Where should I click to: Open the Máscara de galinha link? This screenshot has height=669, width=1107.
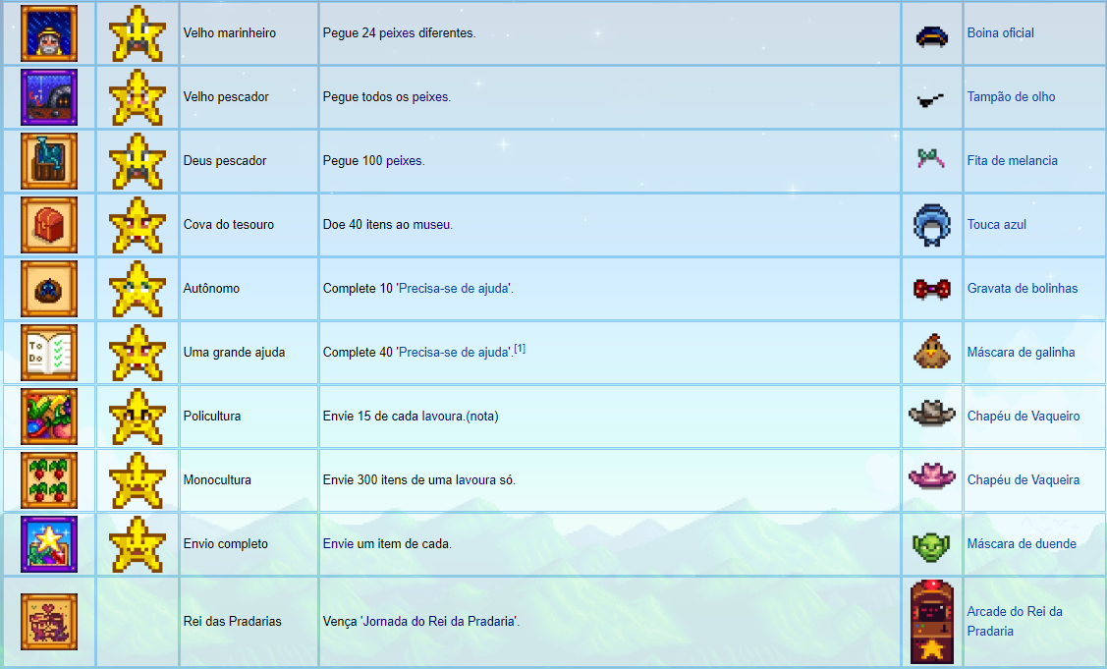1021,353
